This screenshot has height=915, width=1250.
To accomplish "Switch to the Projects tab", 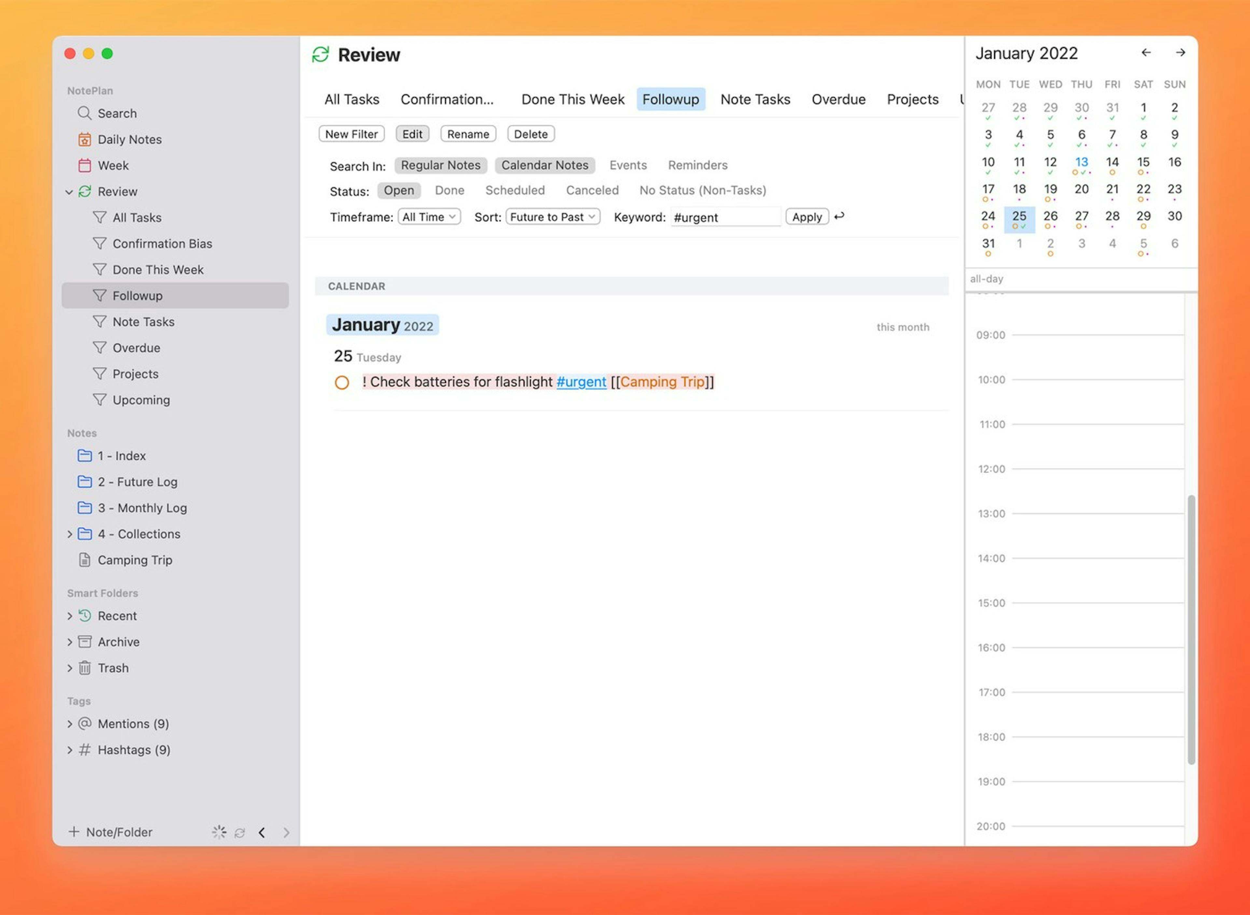I will coord(912,99).
